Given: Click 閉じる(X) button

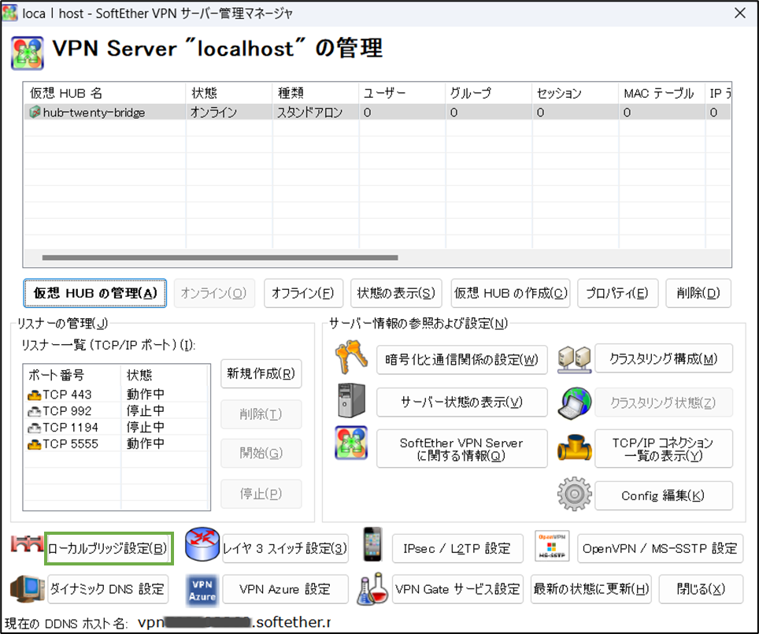Looking at the screenshot, I should pyautogui.click(x=701, y=589).
